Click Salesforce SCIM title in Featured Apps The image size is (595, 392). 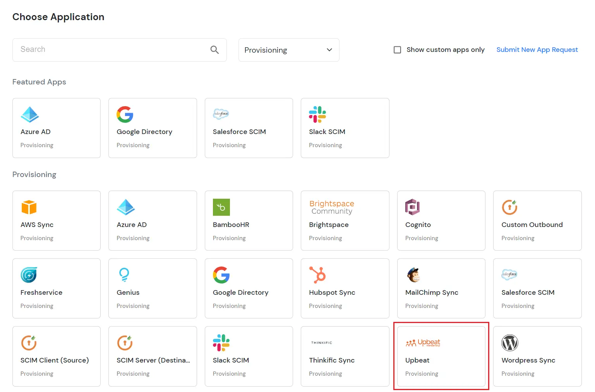[x=239, y=132]
